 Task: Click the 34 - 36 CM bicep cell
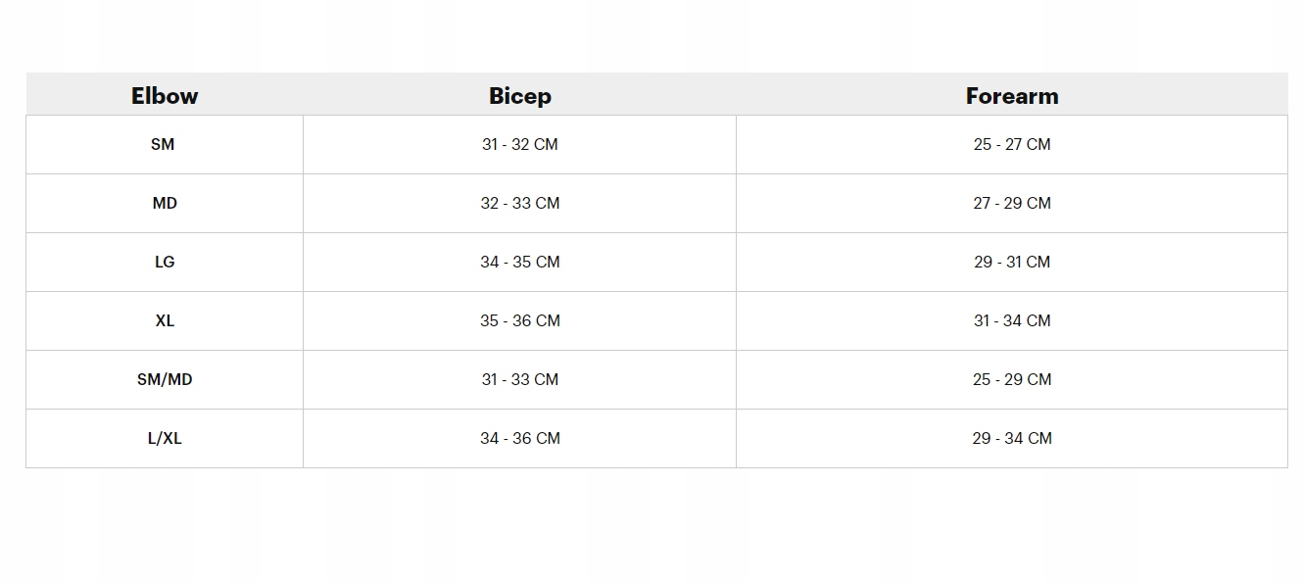pyautogui.click(x=520, y=438)
